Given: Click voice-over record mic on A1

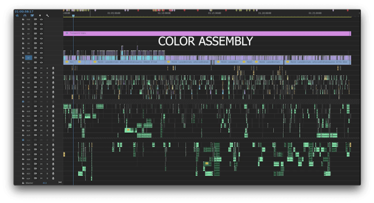Looking at the screenshot, I should (53, 68).
